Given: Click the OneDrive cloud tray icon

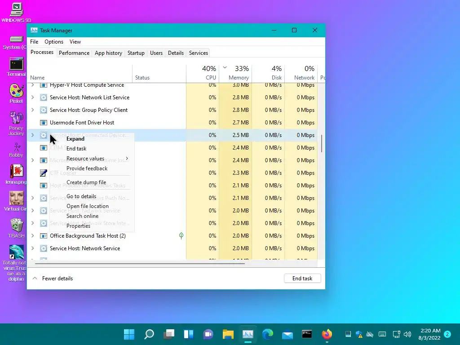Looking at the screenshot, I should (370, 334).
